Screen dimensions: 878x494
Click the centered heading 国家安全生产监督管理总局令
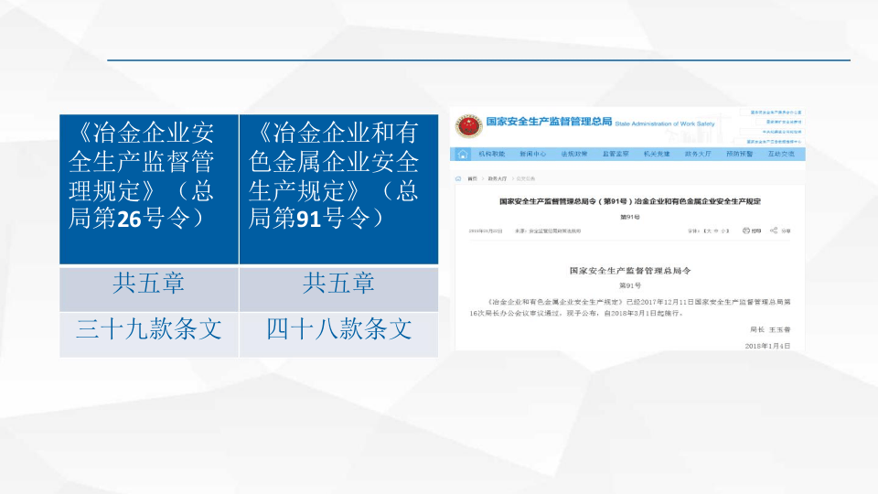click(630, 271)
